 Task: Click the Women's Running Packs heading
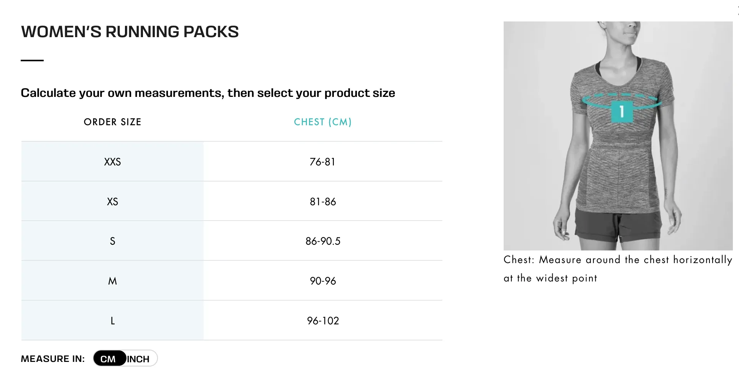coord(130,32)
